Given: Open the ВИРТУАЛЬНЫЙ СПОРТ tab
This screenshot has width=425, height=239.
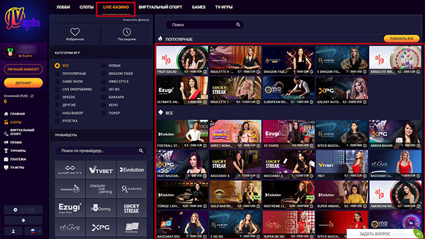Looking at the screenshot, I should [160, 8].
